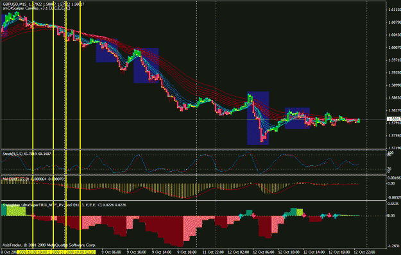Select the smC4Scalper Candles_v3.1 indicator label
Image resolution: width=401 pixels, height=255 pixels.
37,8
